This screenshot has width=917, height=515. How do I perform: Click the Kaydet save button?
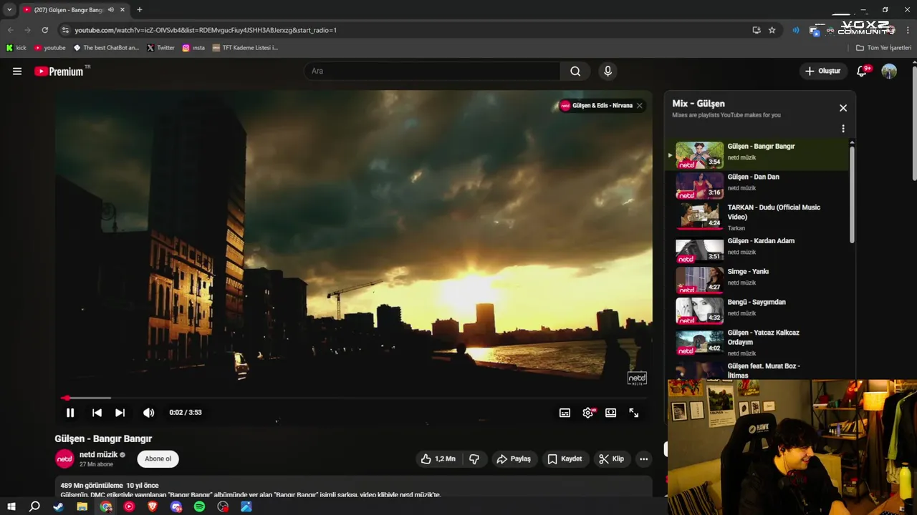565,459
